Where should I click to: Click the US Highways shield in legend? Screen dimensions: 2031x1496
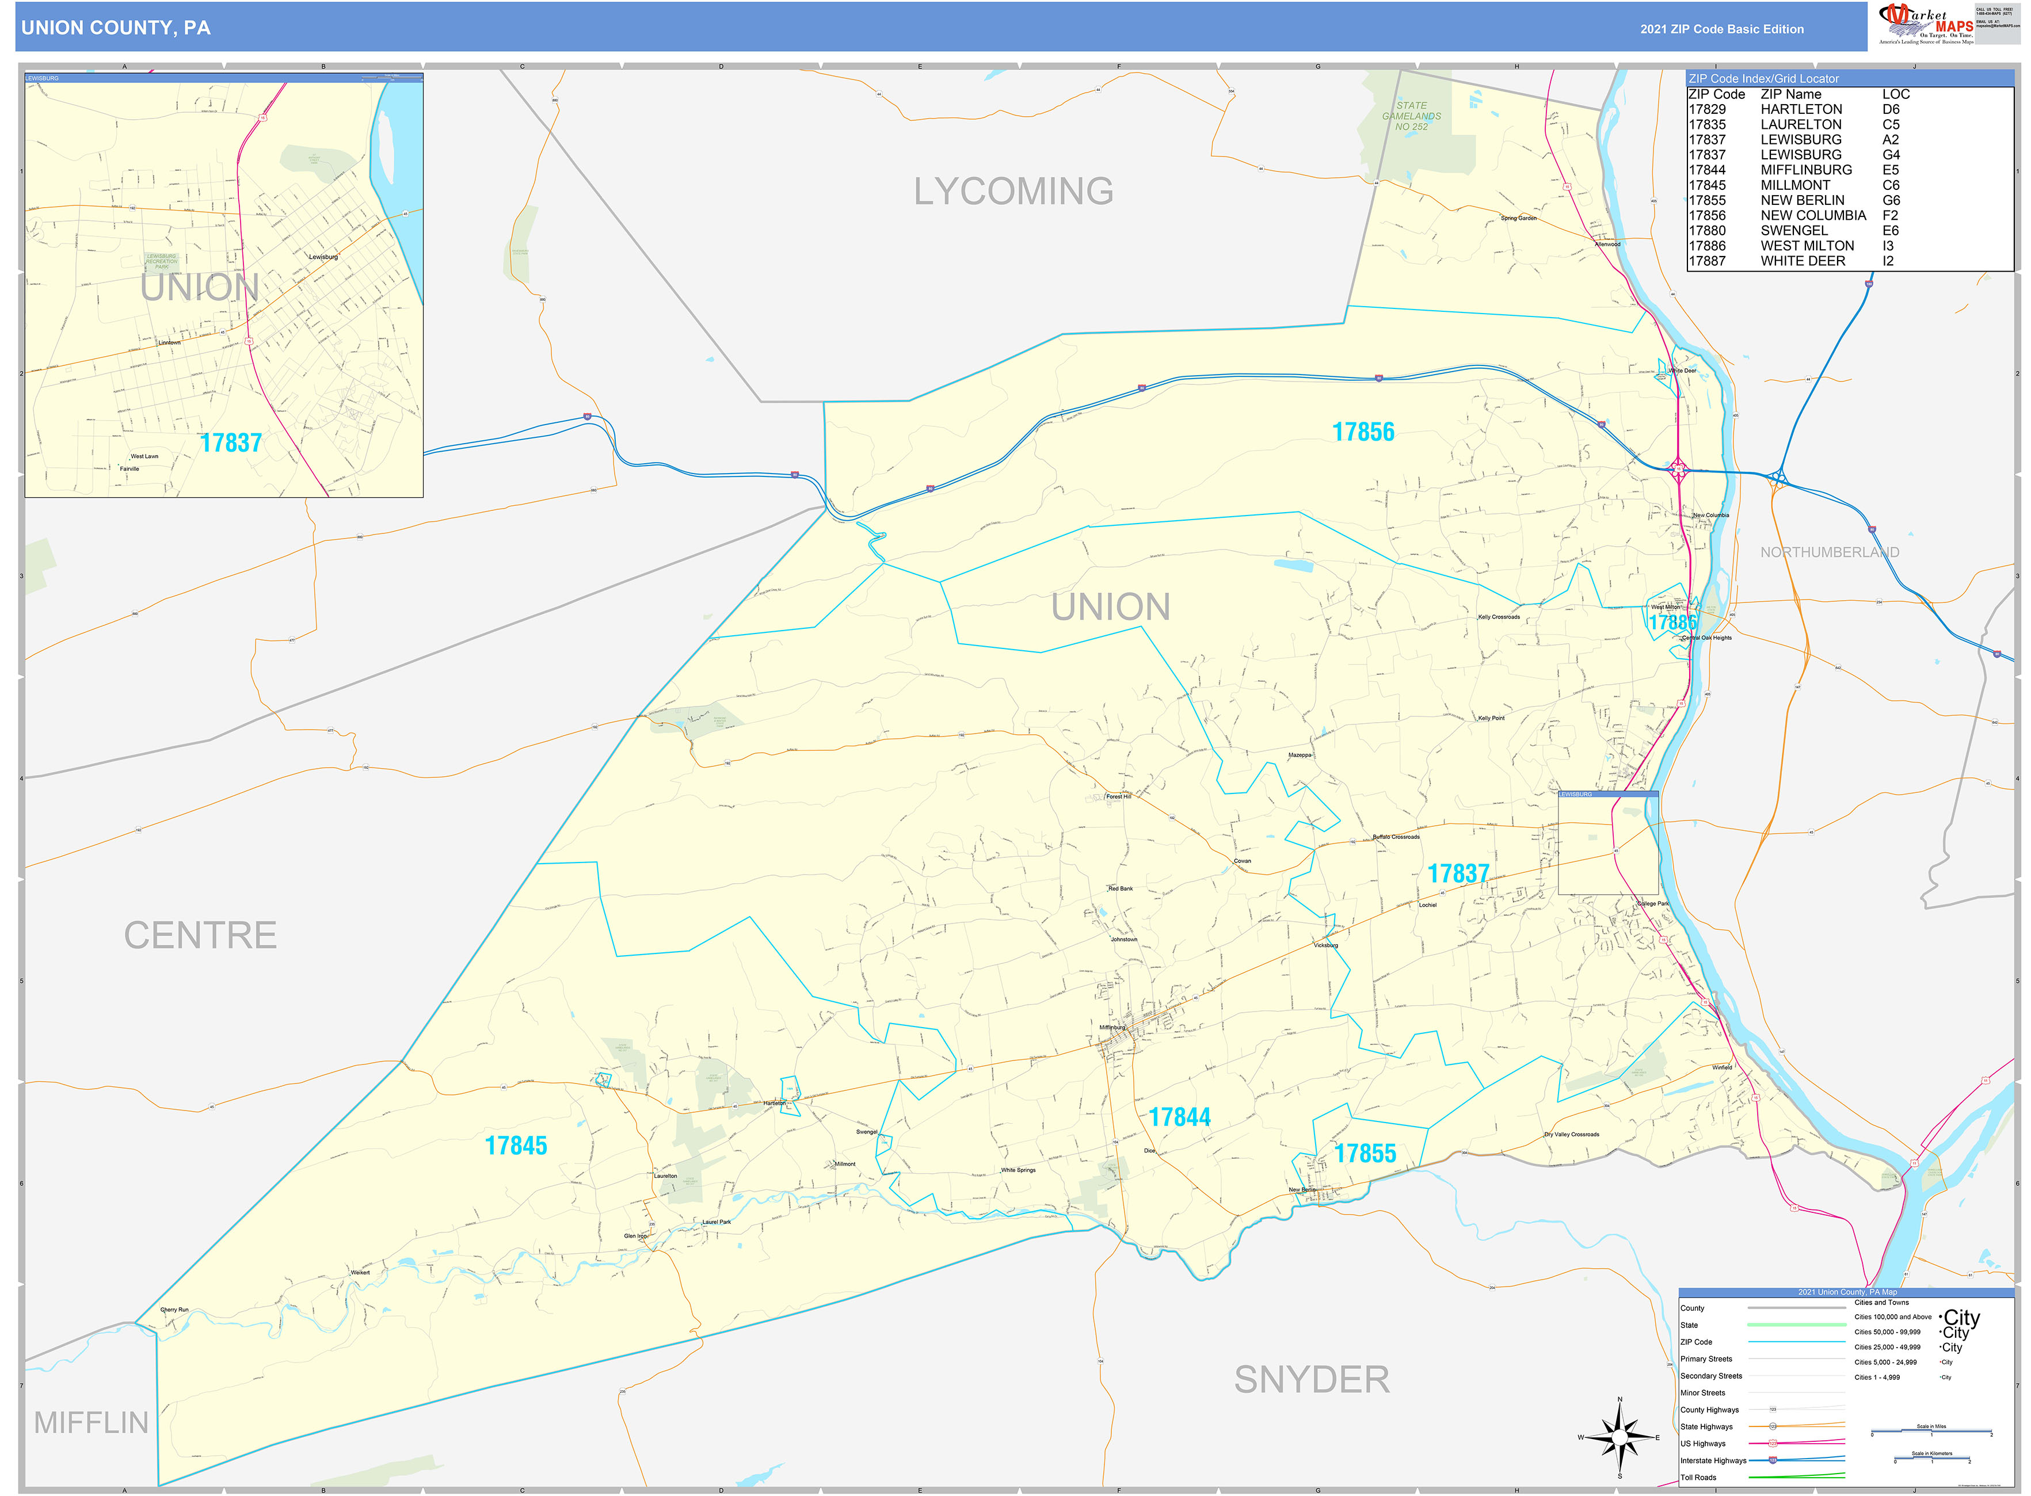[x=1773, y=1442]
